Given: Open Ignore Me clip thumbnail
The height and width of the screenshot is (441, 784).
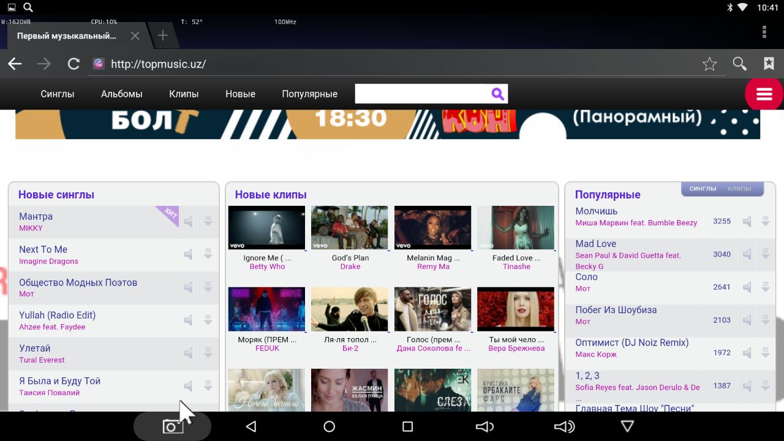Looking at the screenshot, I should pyautogui.click(x=266, y=227).
